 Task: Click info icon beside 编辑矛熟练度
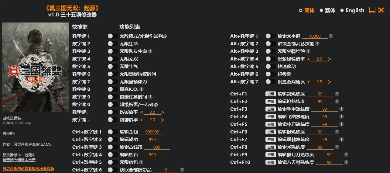(x=337, y=147)
